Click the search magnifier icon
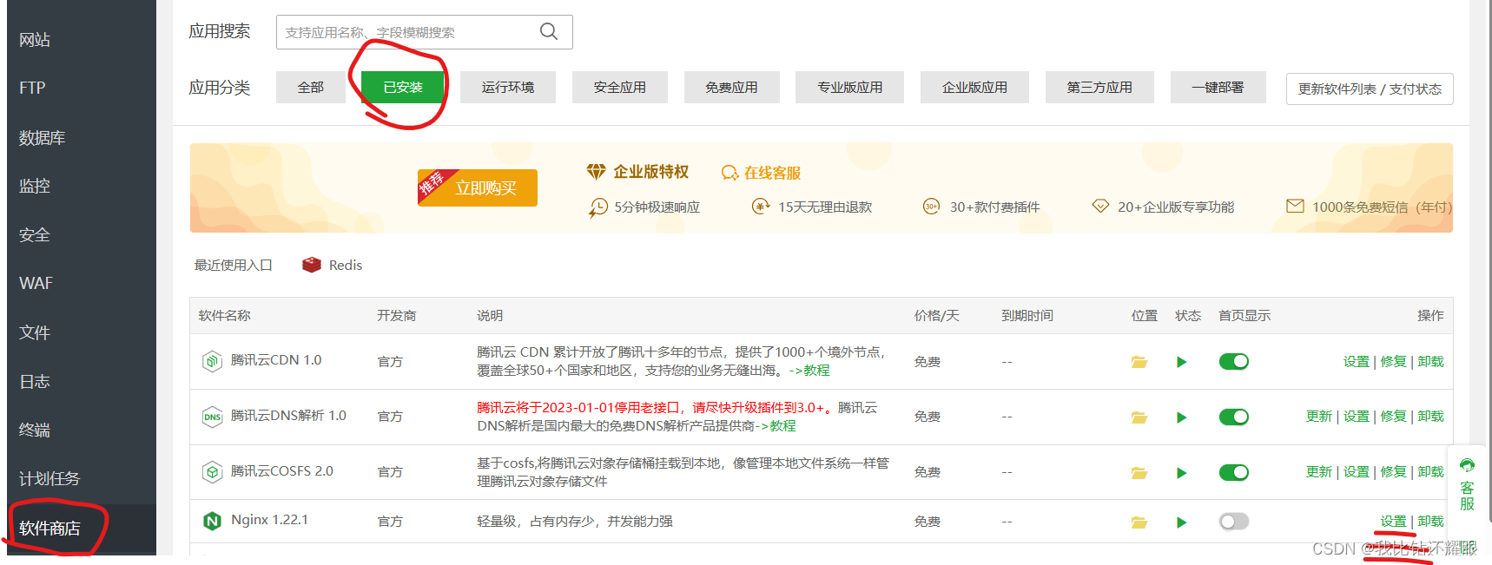 [548, 31]
